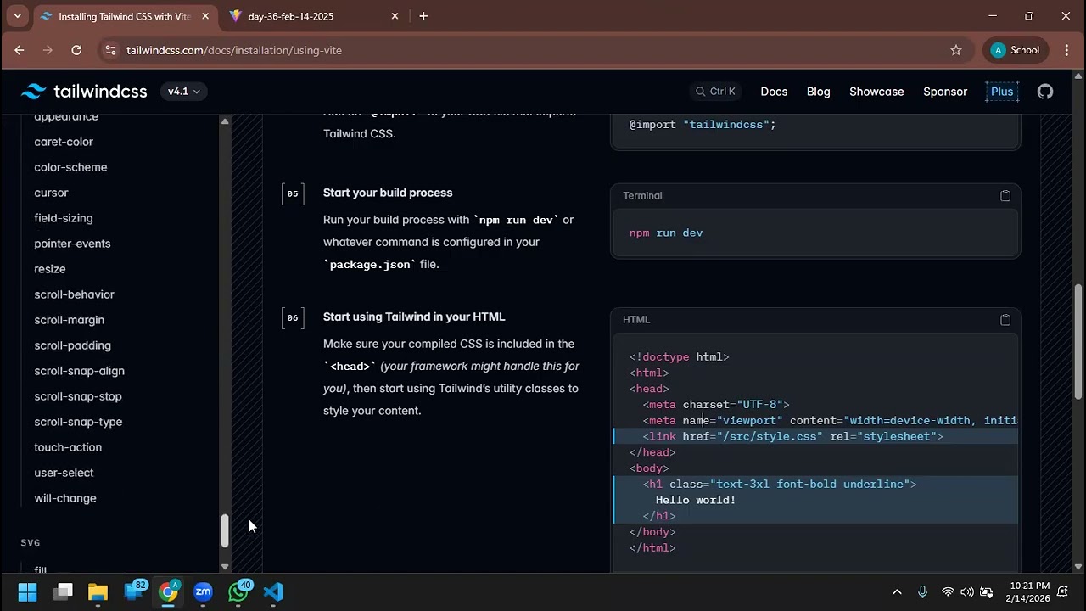Click the @import "tailwindcss" code line
1086x611 pixels.
703,125
